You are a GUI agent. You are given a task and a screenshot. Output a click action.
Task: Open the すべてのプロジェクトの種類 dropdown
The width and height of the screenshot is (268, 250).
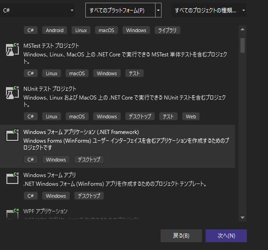point(209,10)
